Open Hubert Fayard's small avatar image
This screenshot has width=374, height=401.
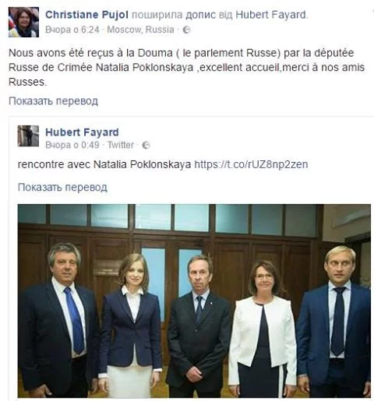point(28,136)
